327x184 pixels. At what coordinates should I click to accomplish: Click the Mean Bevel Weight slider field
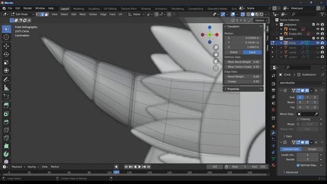(x=243, y=62)
